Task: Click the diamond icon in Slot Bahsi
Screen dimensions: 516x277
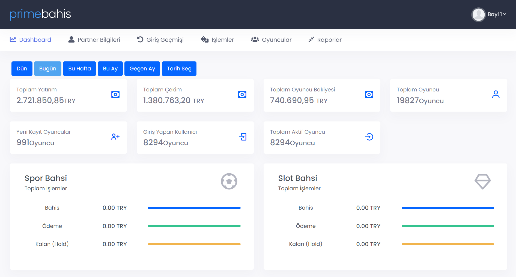Action: [x=482, y=181]
